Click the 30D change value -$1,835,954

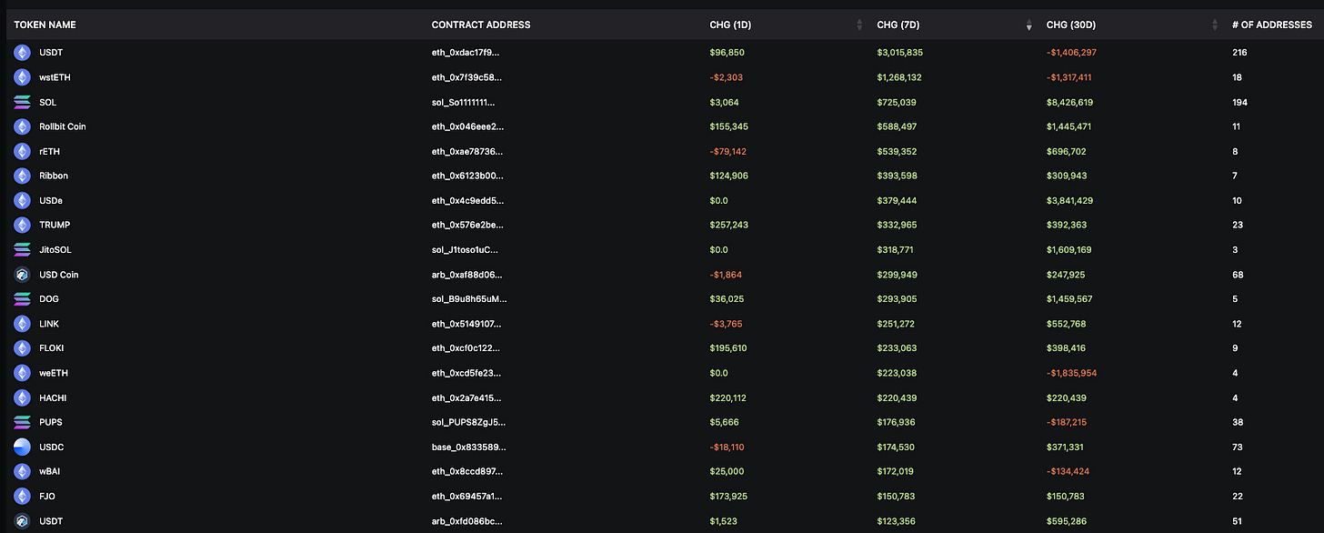[x=1072, y=373]
